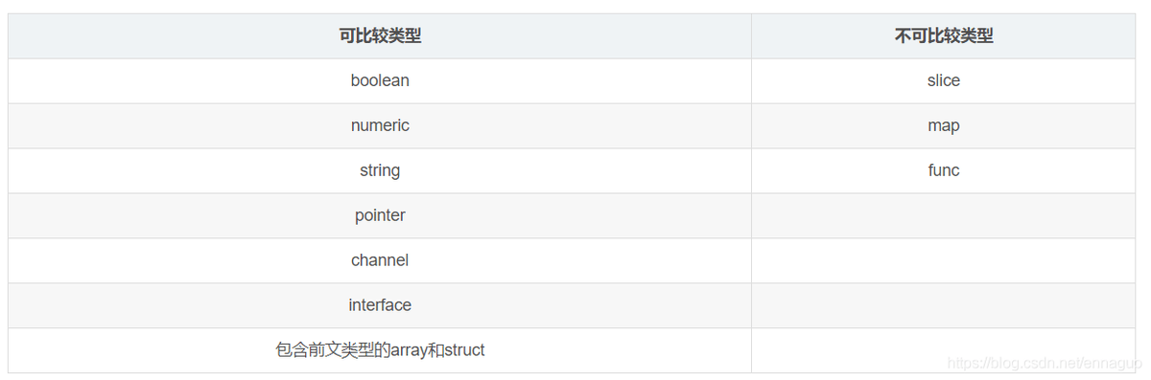Select the interface cell
Viewport: 1151px width, 380px height.
(380, 305)
